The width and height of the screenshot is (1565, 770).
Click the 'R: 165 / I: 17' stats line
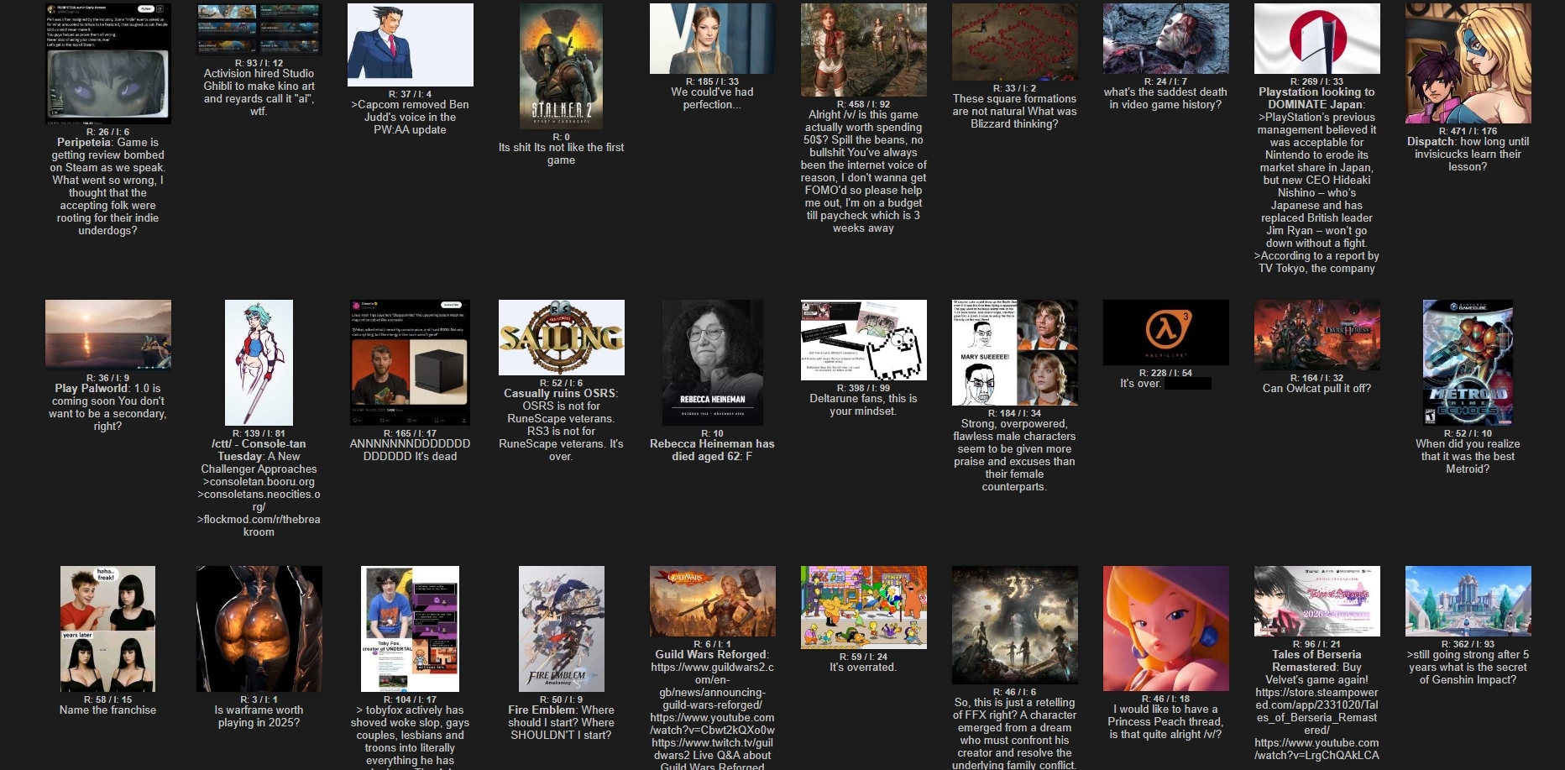411,433
